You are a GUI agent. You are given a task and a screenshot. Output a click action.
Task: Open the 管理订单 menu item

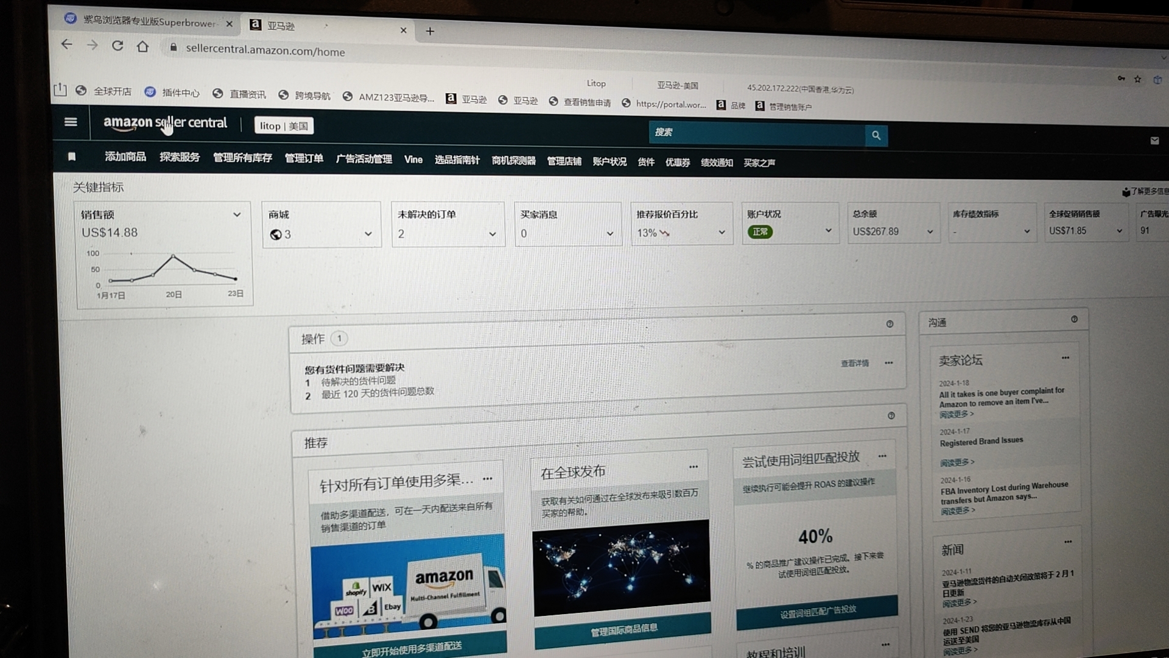(x=304, y=158)
